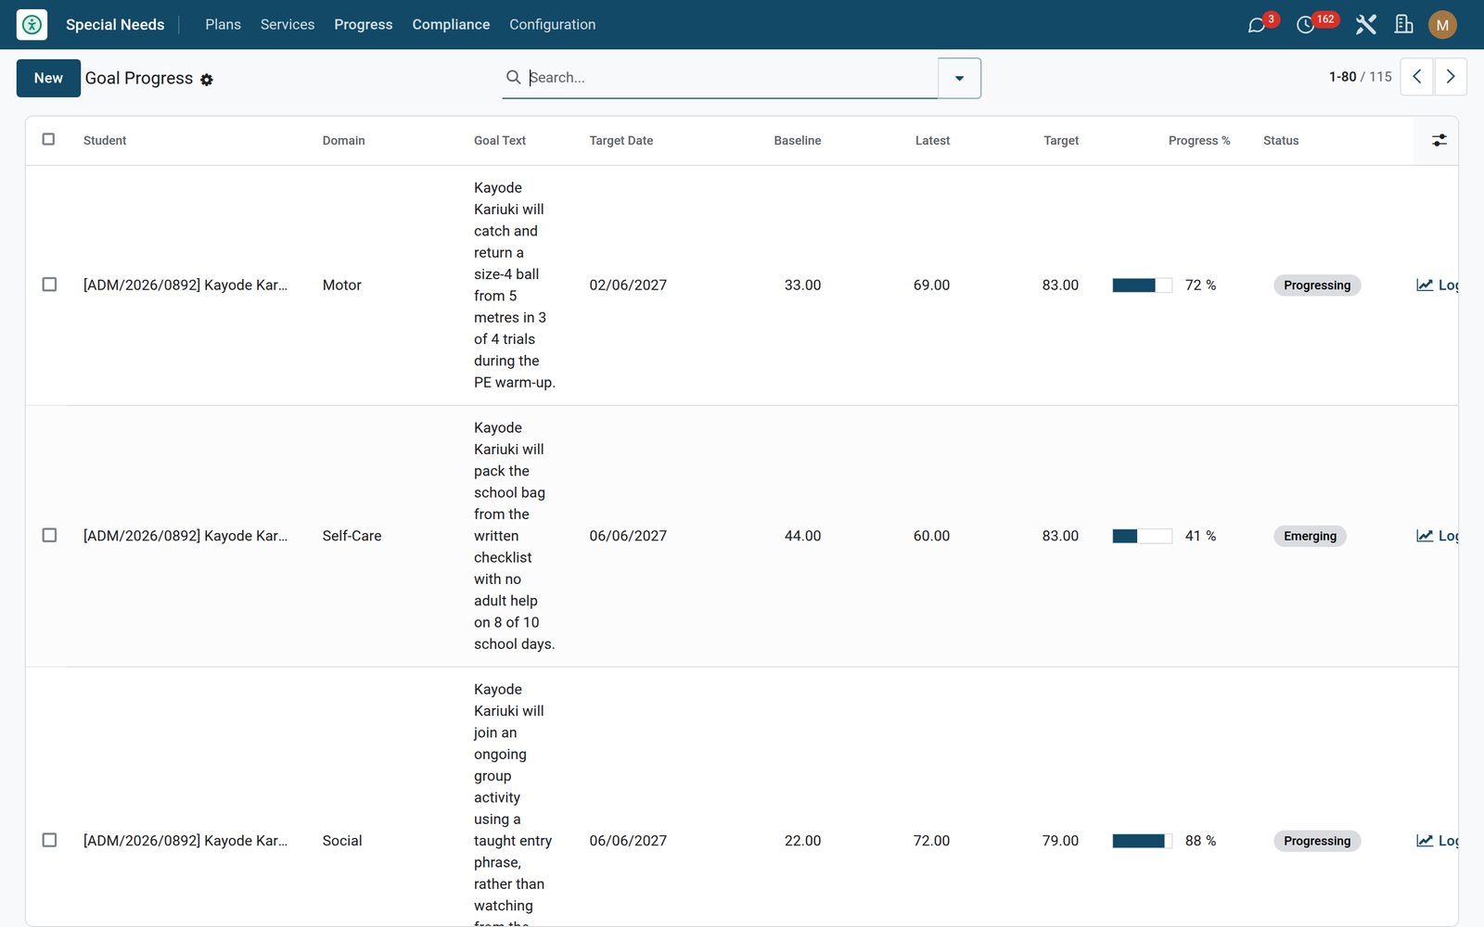
Task: Check the Motor goal row checkbox
Action: [x=49, y=285]
